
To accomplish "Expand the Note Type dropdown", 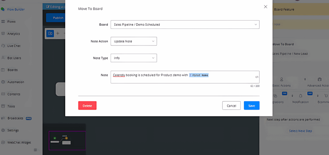I will coord(134,58).
